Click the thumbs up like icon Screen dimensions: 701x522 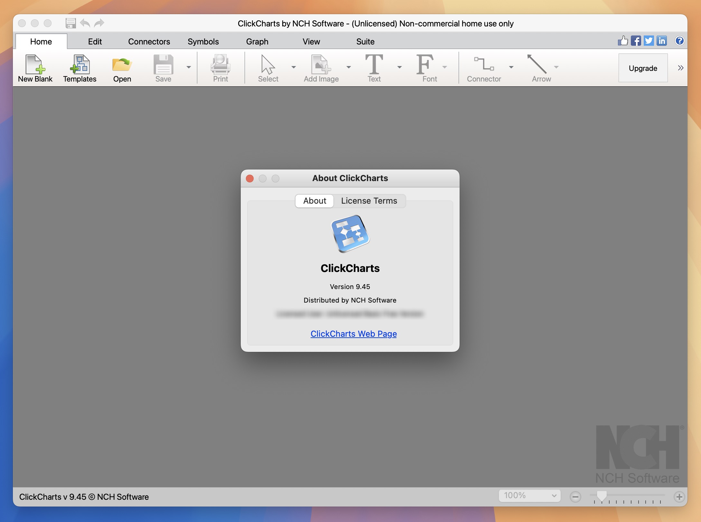[623, 41]
